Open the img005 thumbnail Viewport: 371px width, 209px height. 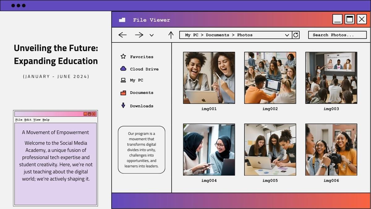point(270,150)
